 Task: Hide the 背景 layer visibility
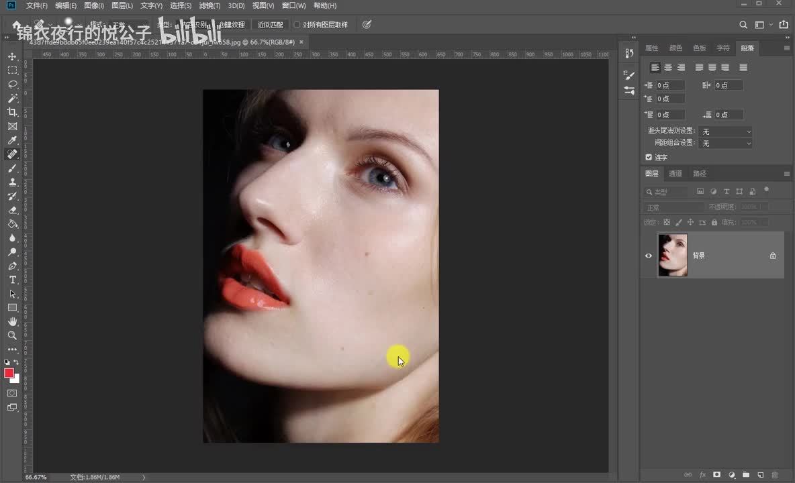point(649,256)
